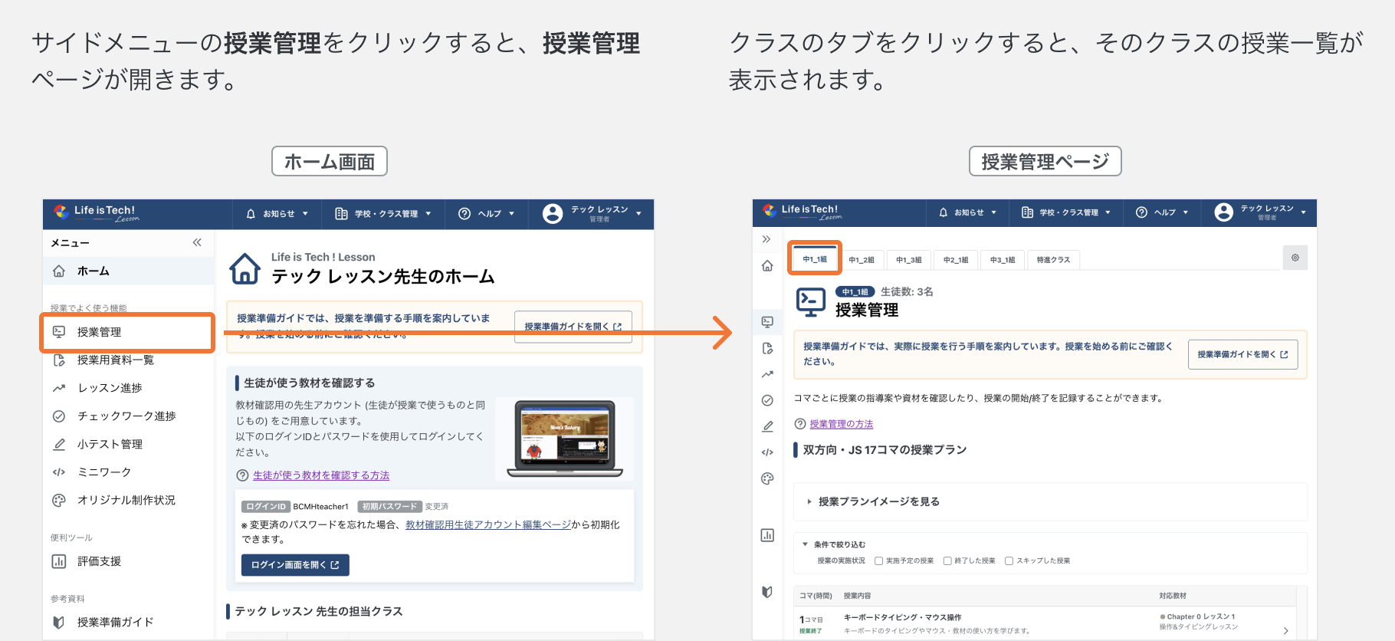Click 授業準備ガイドを開く button on 授業管理 page
The height and width of the screenshot is (641, 1395).
pos(1242,354)
